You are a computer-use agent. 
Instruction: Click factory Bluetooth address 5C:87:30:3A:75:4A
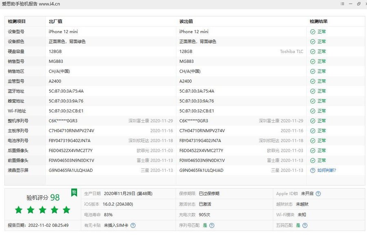click(x=66, y=91)
